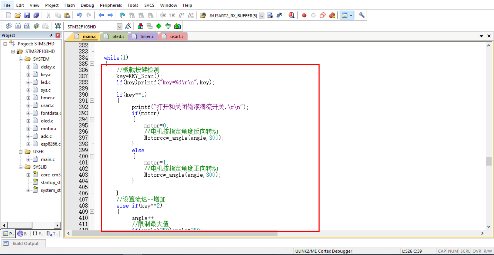This screenshot has height=255, width=494.
Task: Select esp8266.c in project tree
Action: tap(50, 144)
